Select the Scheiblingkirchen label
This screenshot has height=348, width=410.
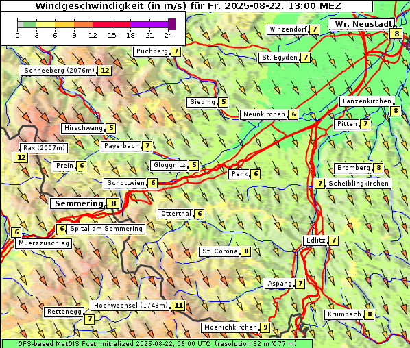pyautogui.click(x=358, y=184)
